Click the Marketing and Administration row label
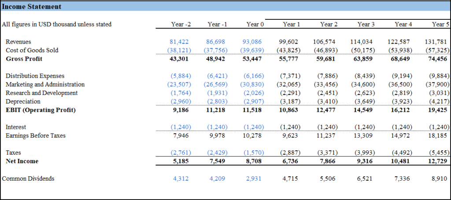The width and height of the screenshot is (451, 200). coord(45,84)
